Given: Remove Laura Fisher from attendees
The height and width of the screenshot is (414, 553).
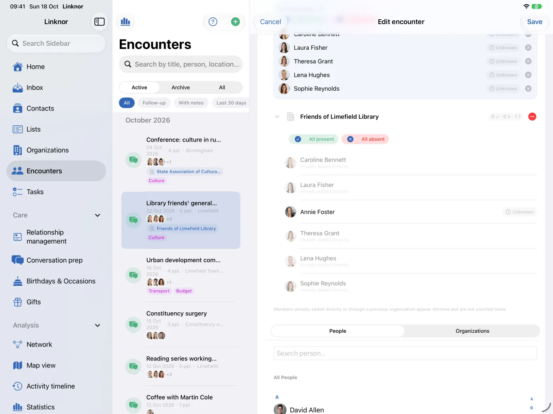Looking at the screenshot, I should tap(528, 48).
